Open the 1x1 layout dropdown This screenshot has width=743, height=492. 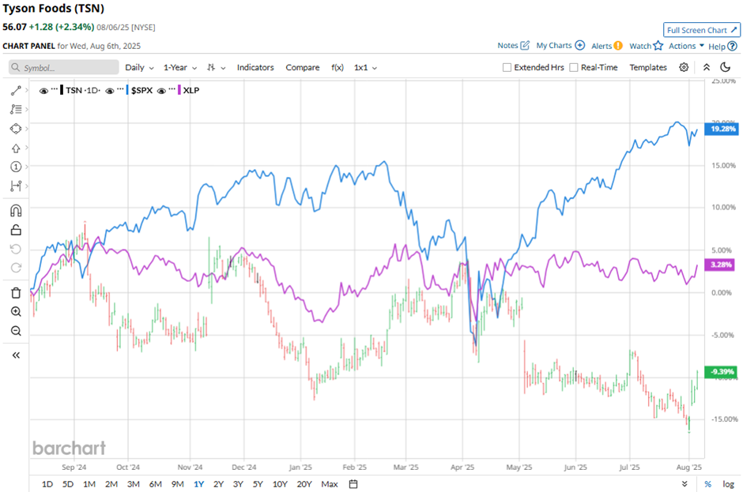click(365, 67)
